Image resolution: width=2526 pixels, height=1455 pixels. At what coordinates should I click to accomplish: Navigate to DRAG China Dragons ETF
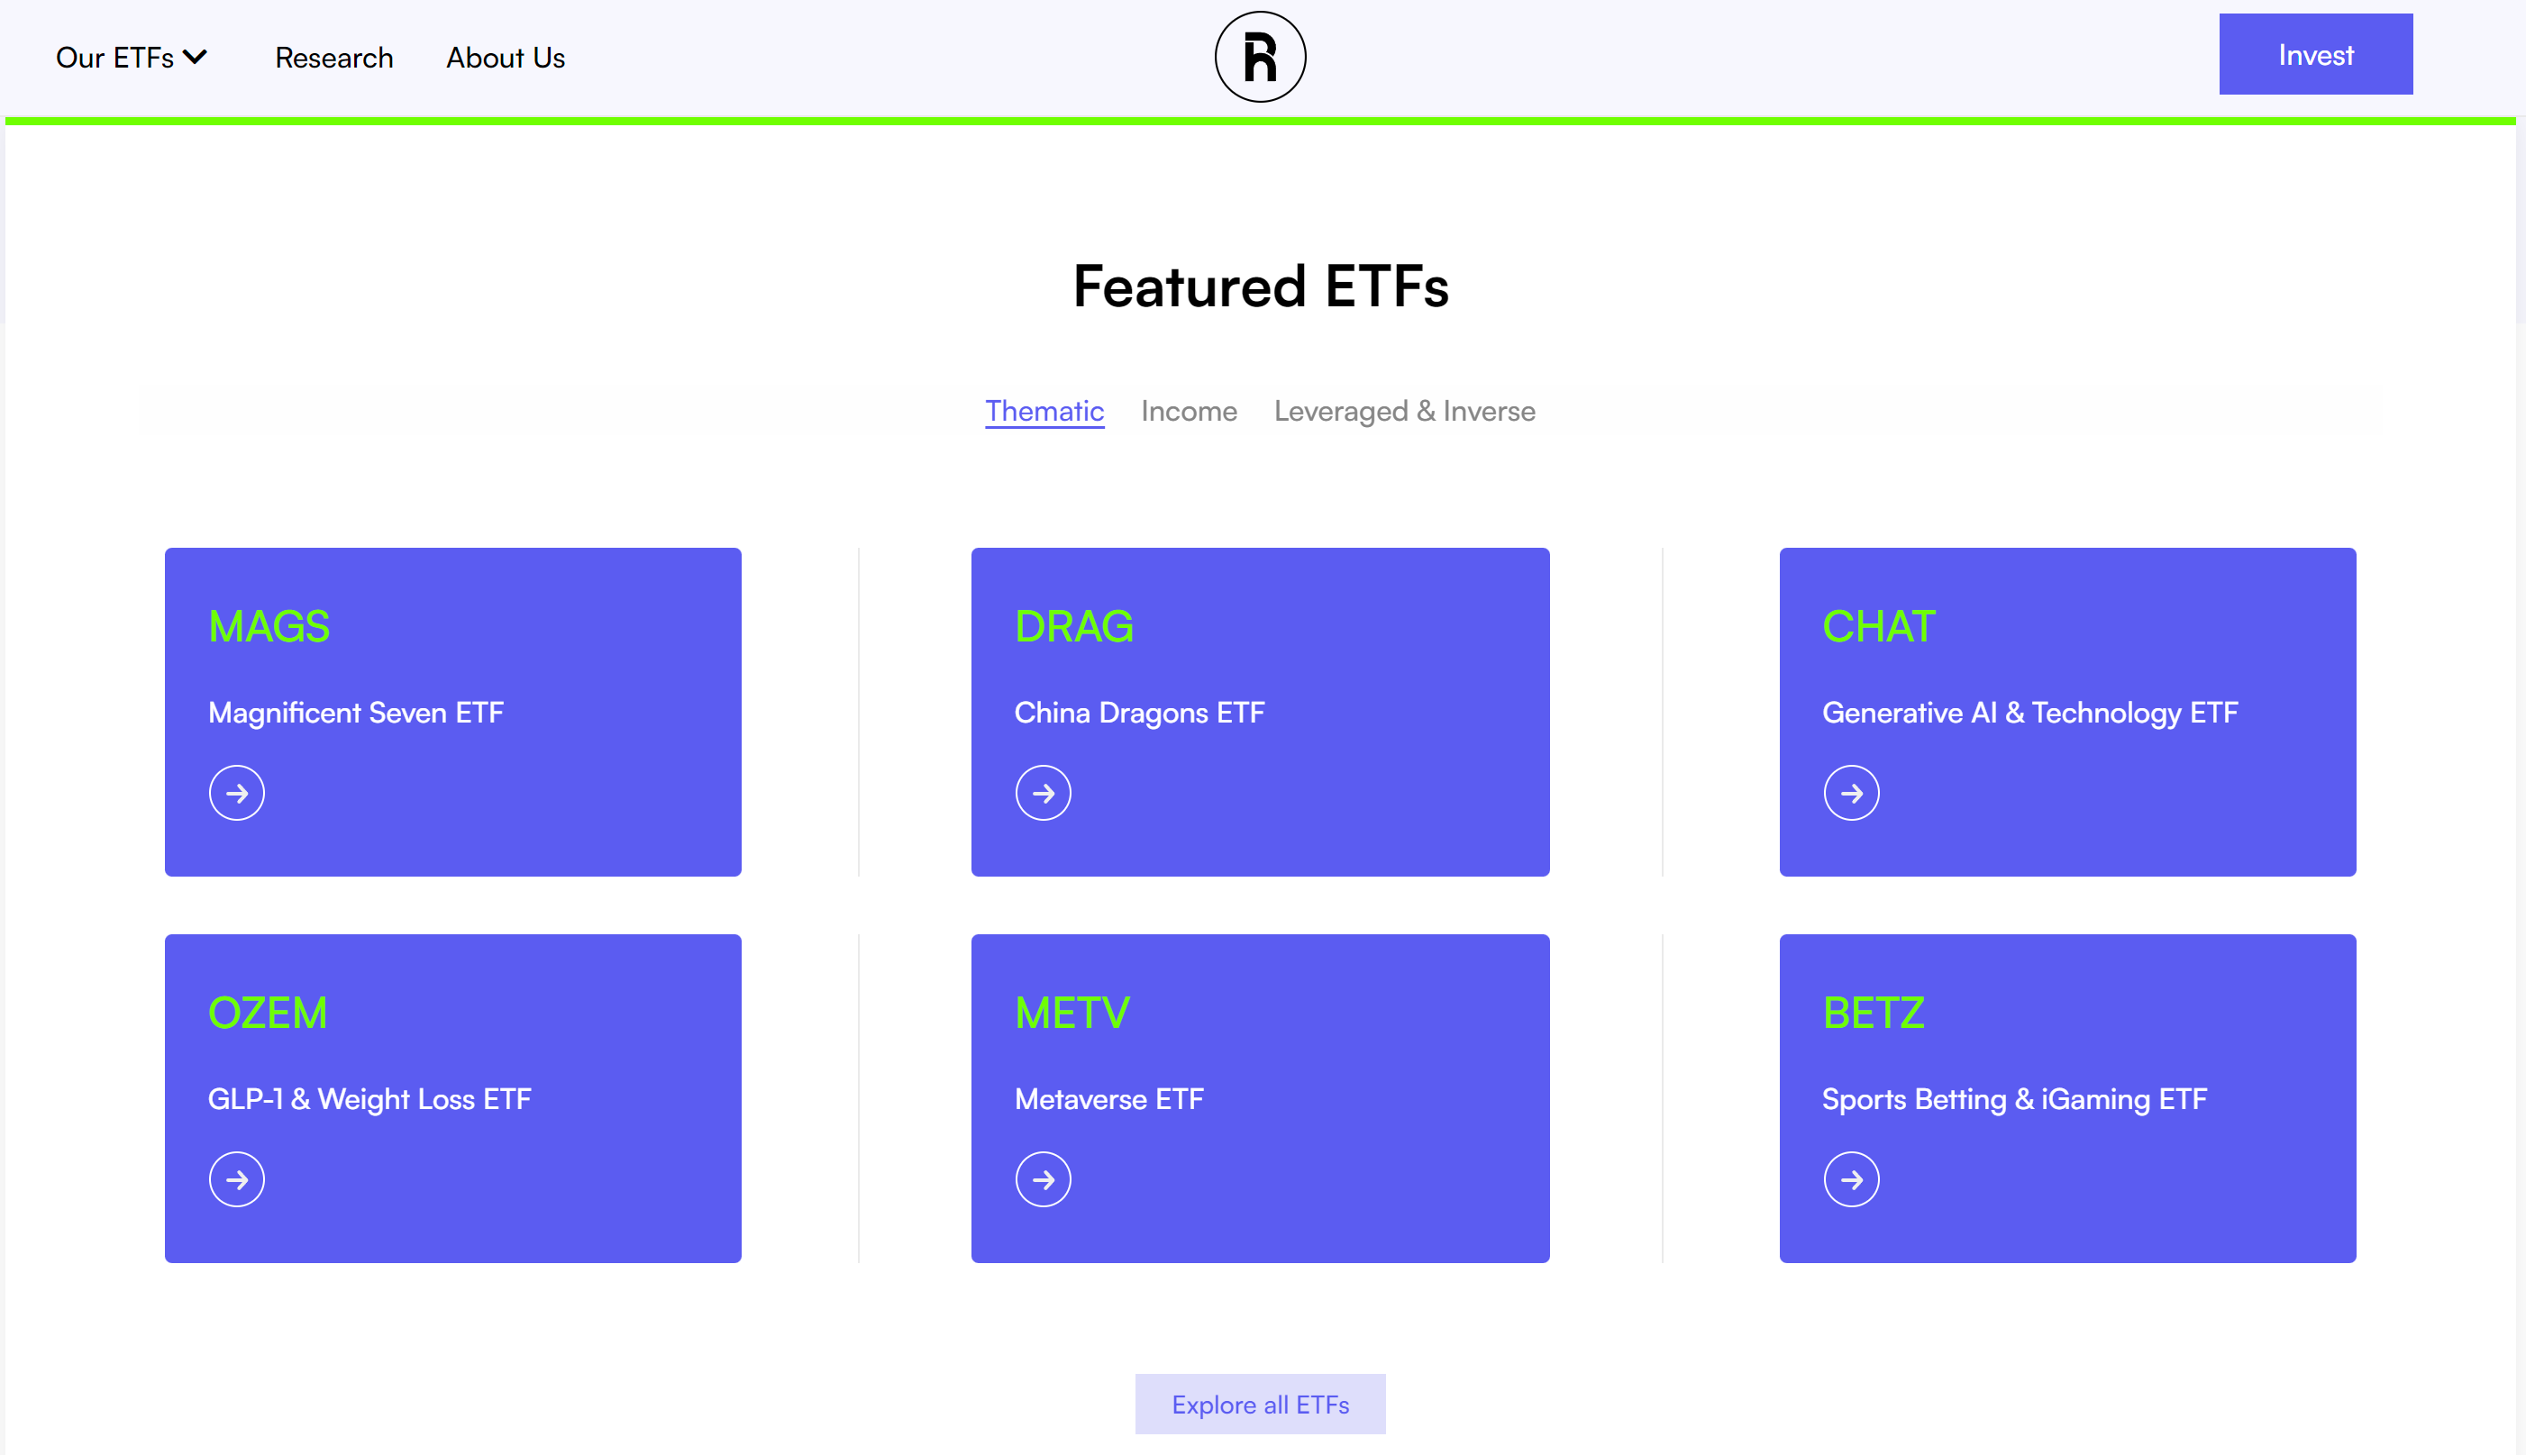click(x=1041, y=793)
